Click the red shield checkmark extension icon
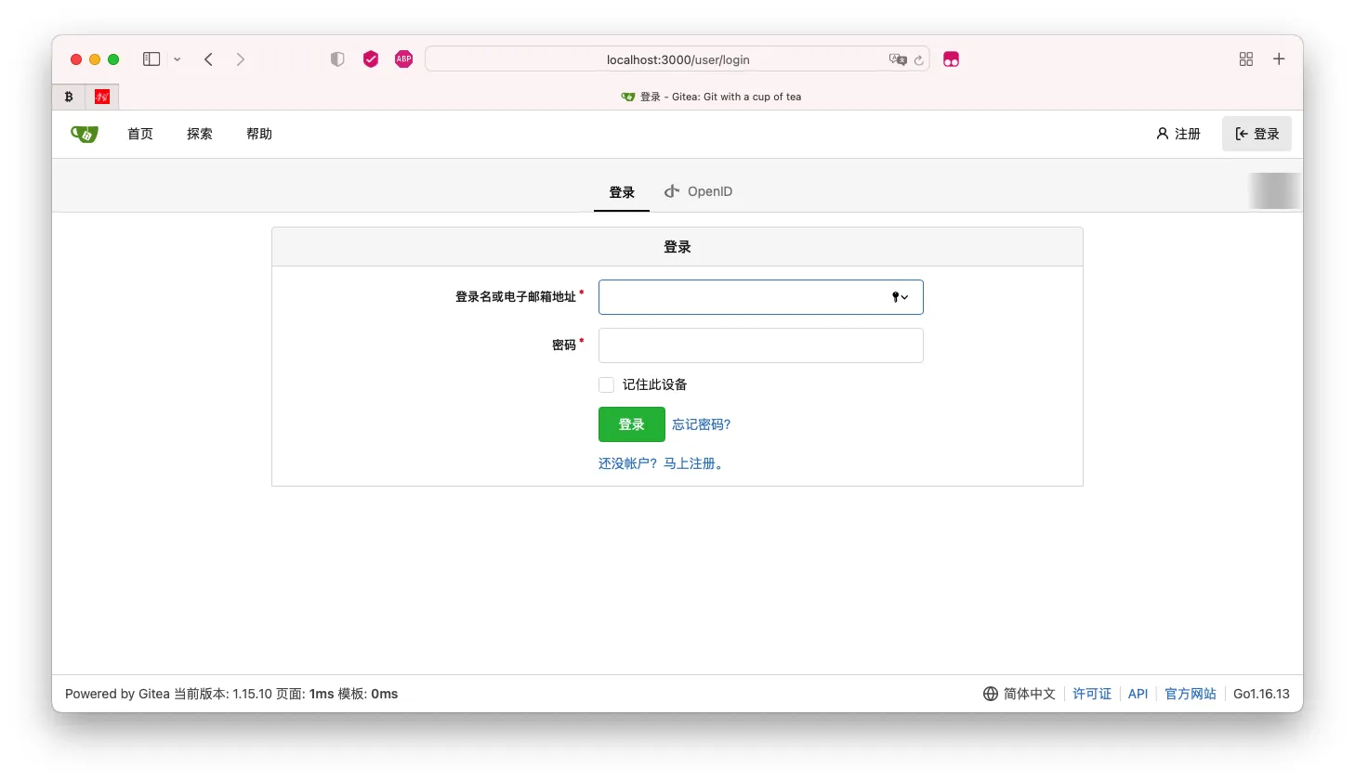Screen dimensions: 1355x781 [371, 59]
